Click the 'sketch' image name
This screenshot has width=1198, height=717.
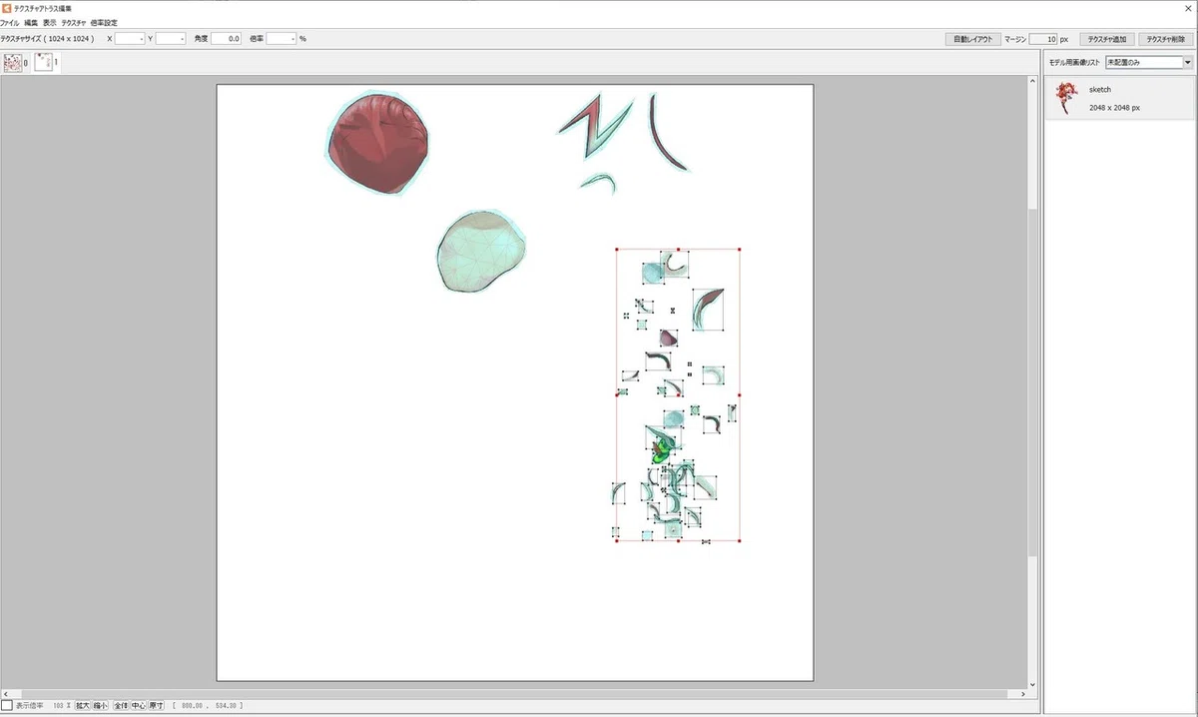(x=1100, y=90)
